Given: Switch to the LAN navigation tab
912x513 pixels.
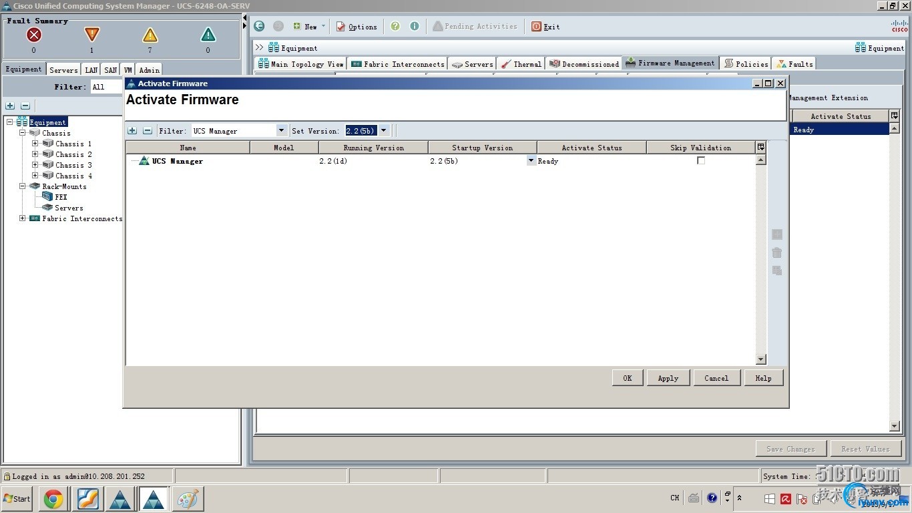Looking at the screenshot, I should coord(91,69).
